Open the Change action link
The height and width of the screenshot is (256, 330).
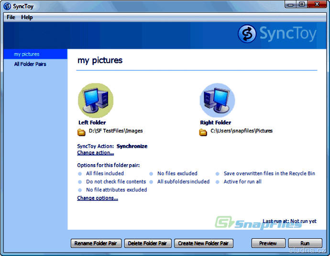point(96,153)
